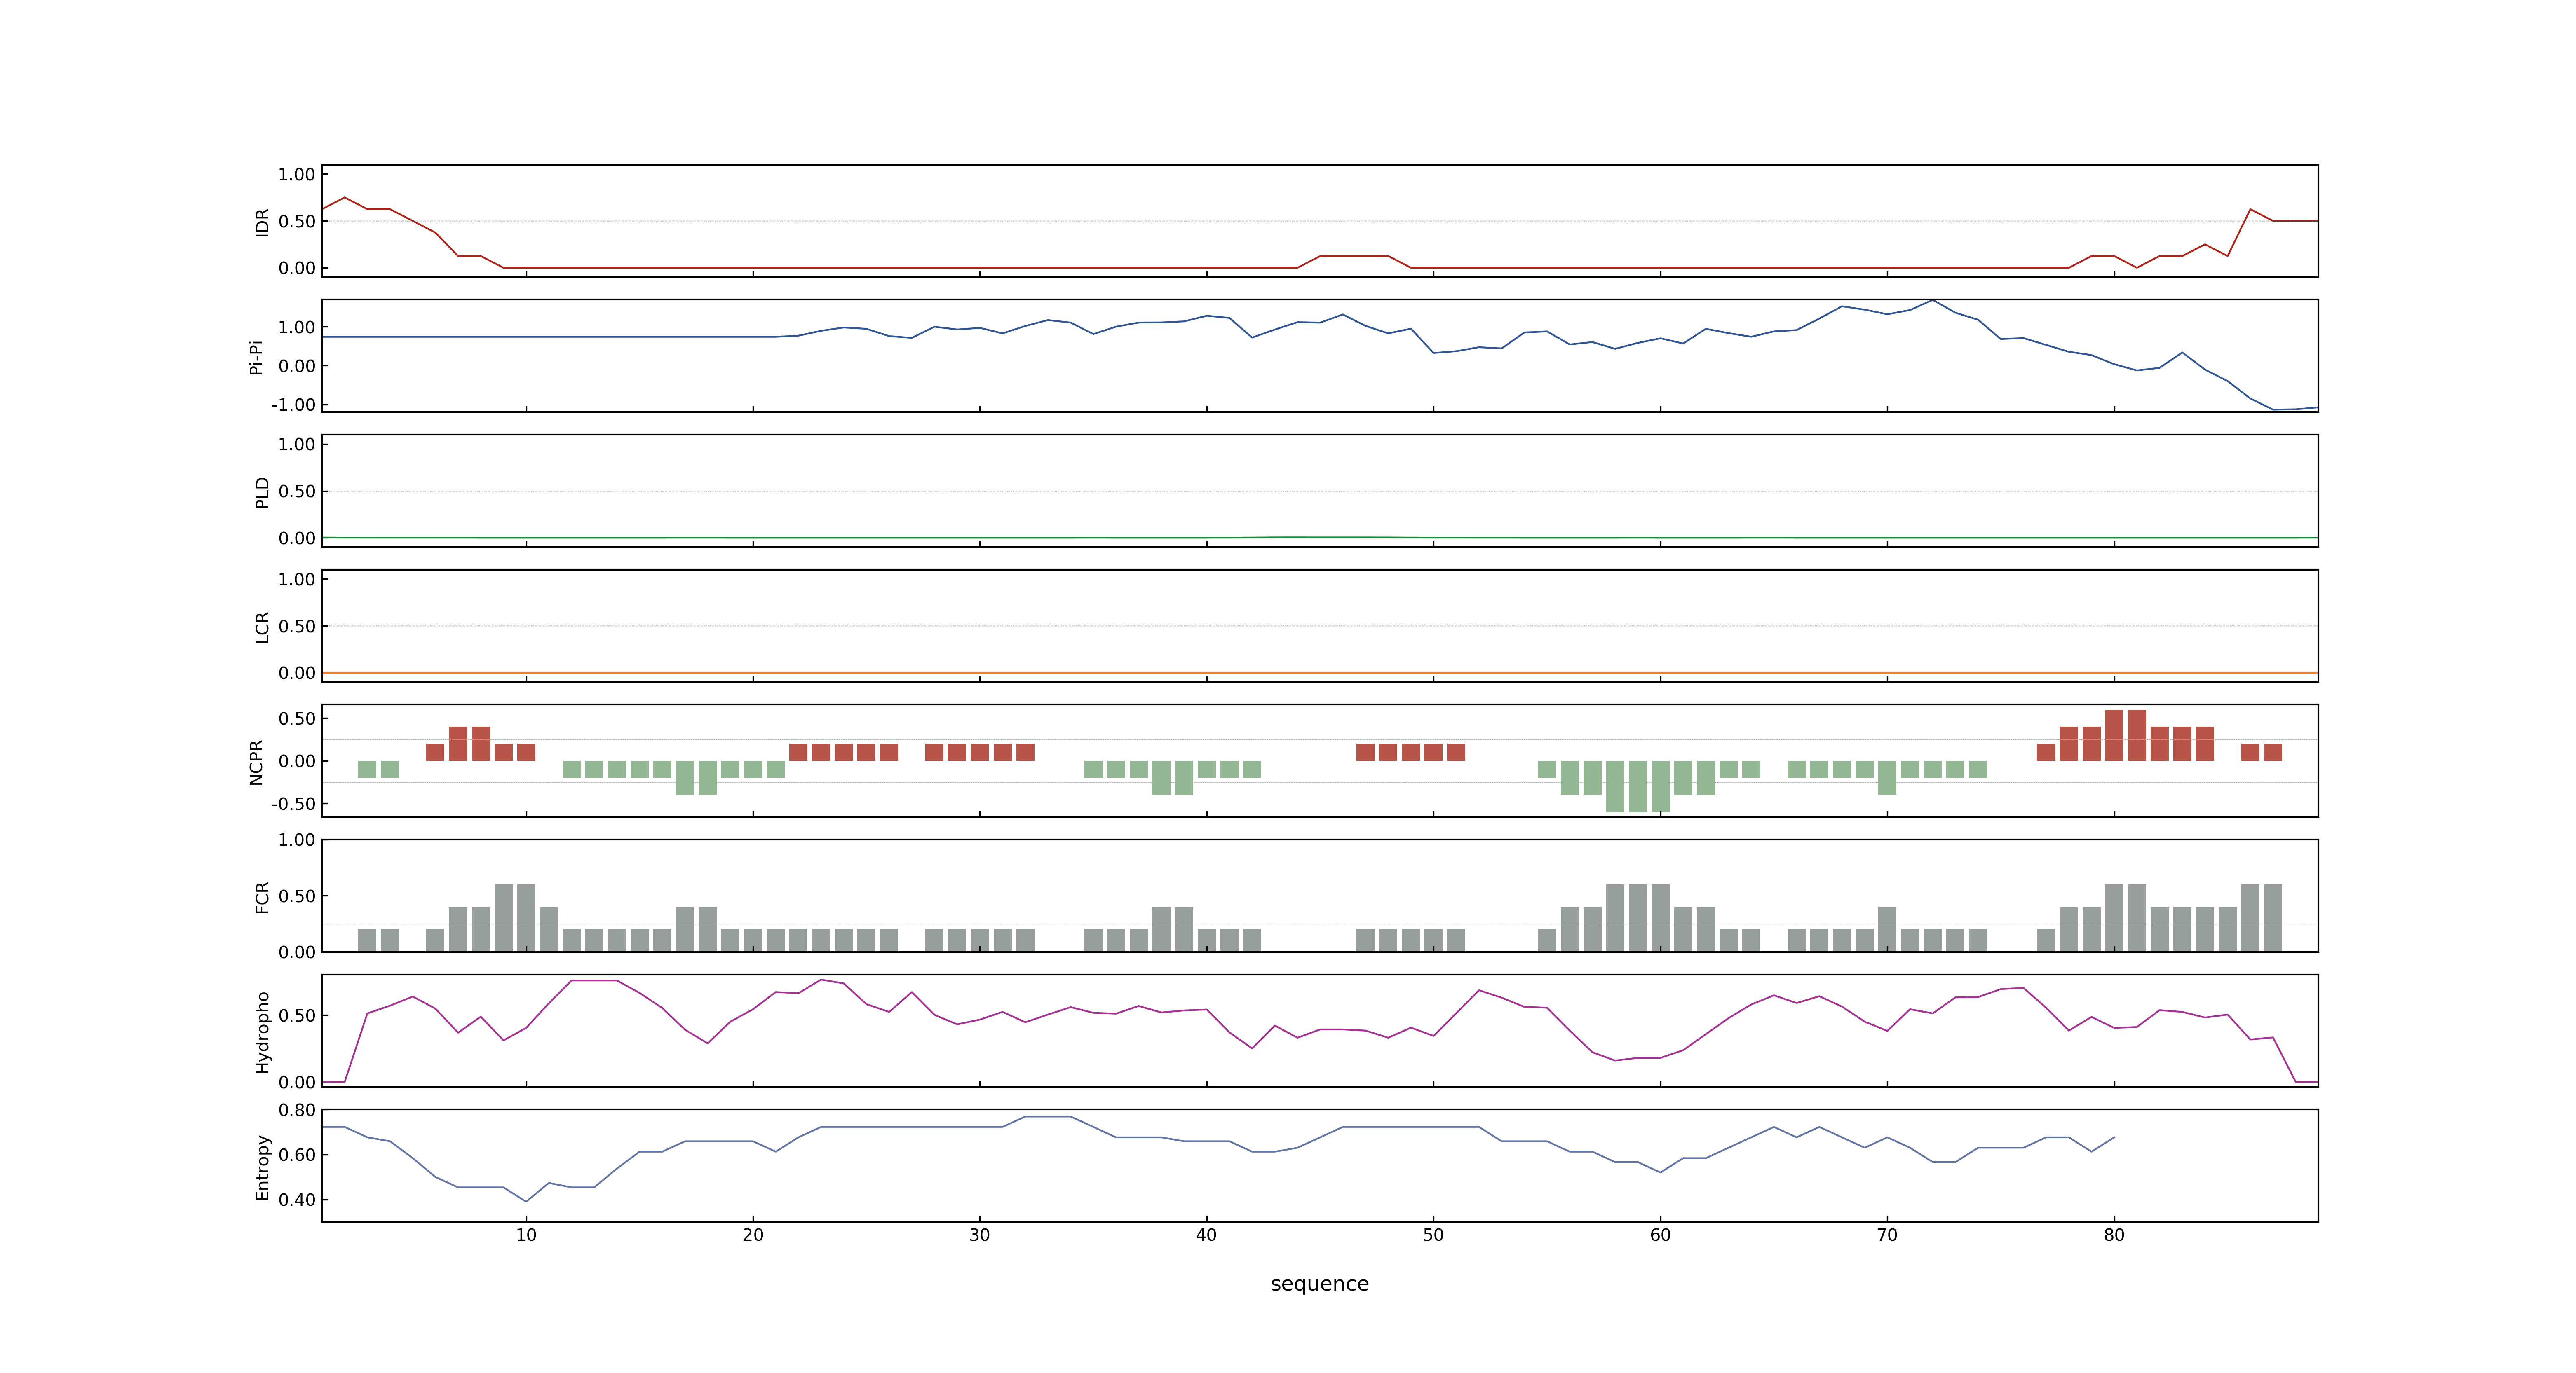
Task: Click the x-axis tick label 40
Action: tap(1207, 1235)
